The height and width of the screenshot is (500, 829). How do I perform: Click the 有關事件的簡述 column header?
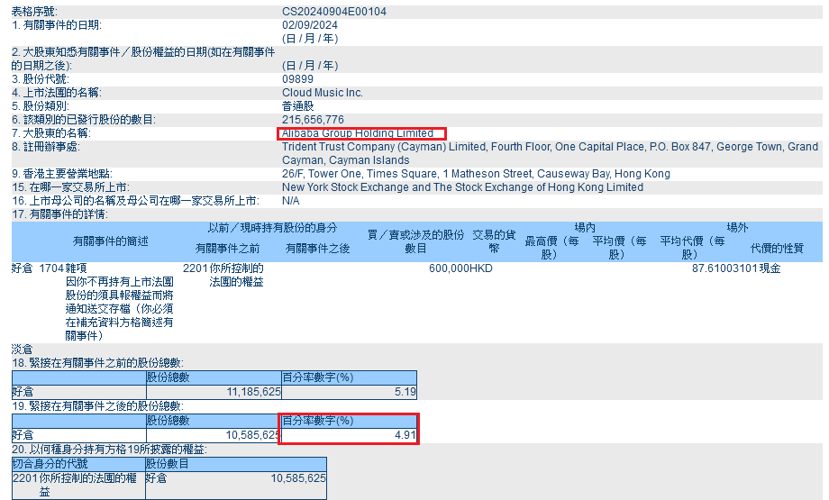point(111,241)
